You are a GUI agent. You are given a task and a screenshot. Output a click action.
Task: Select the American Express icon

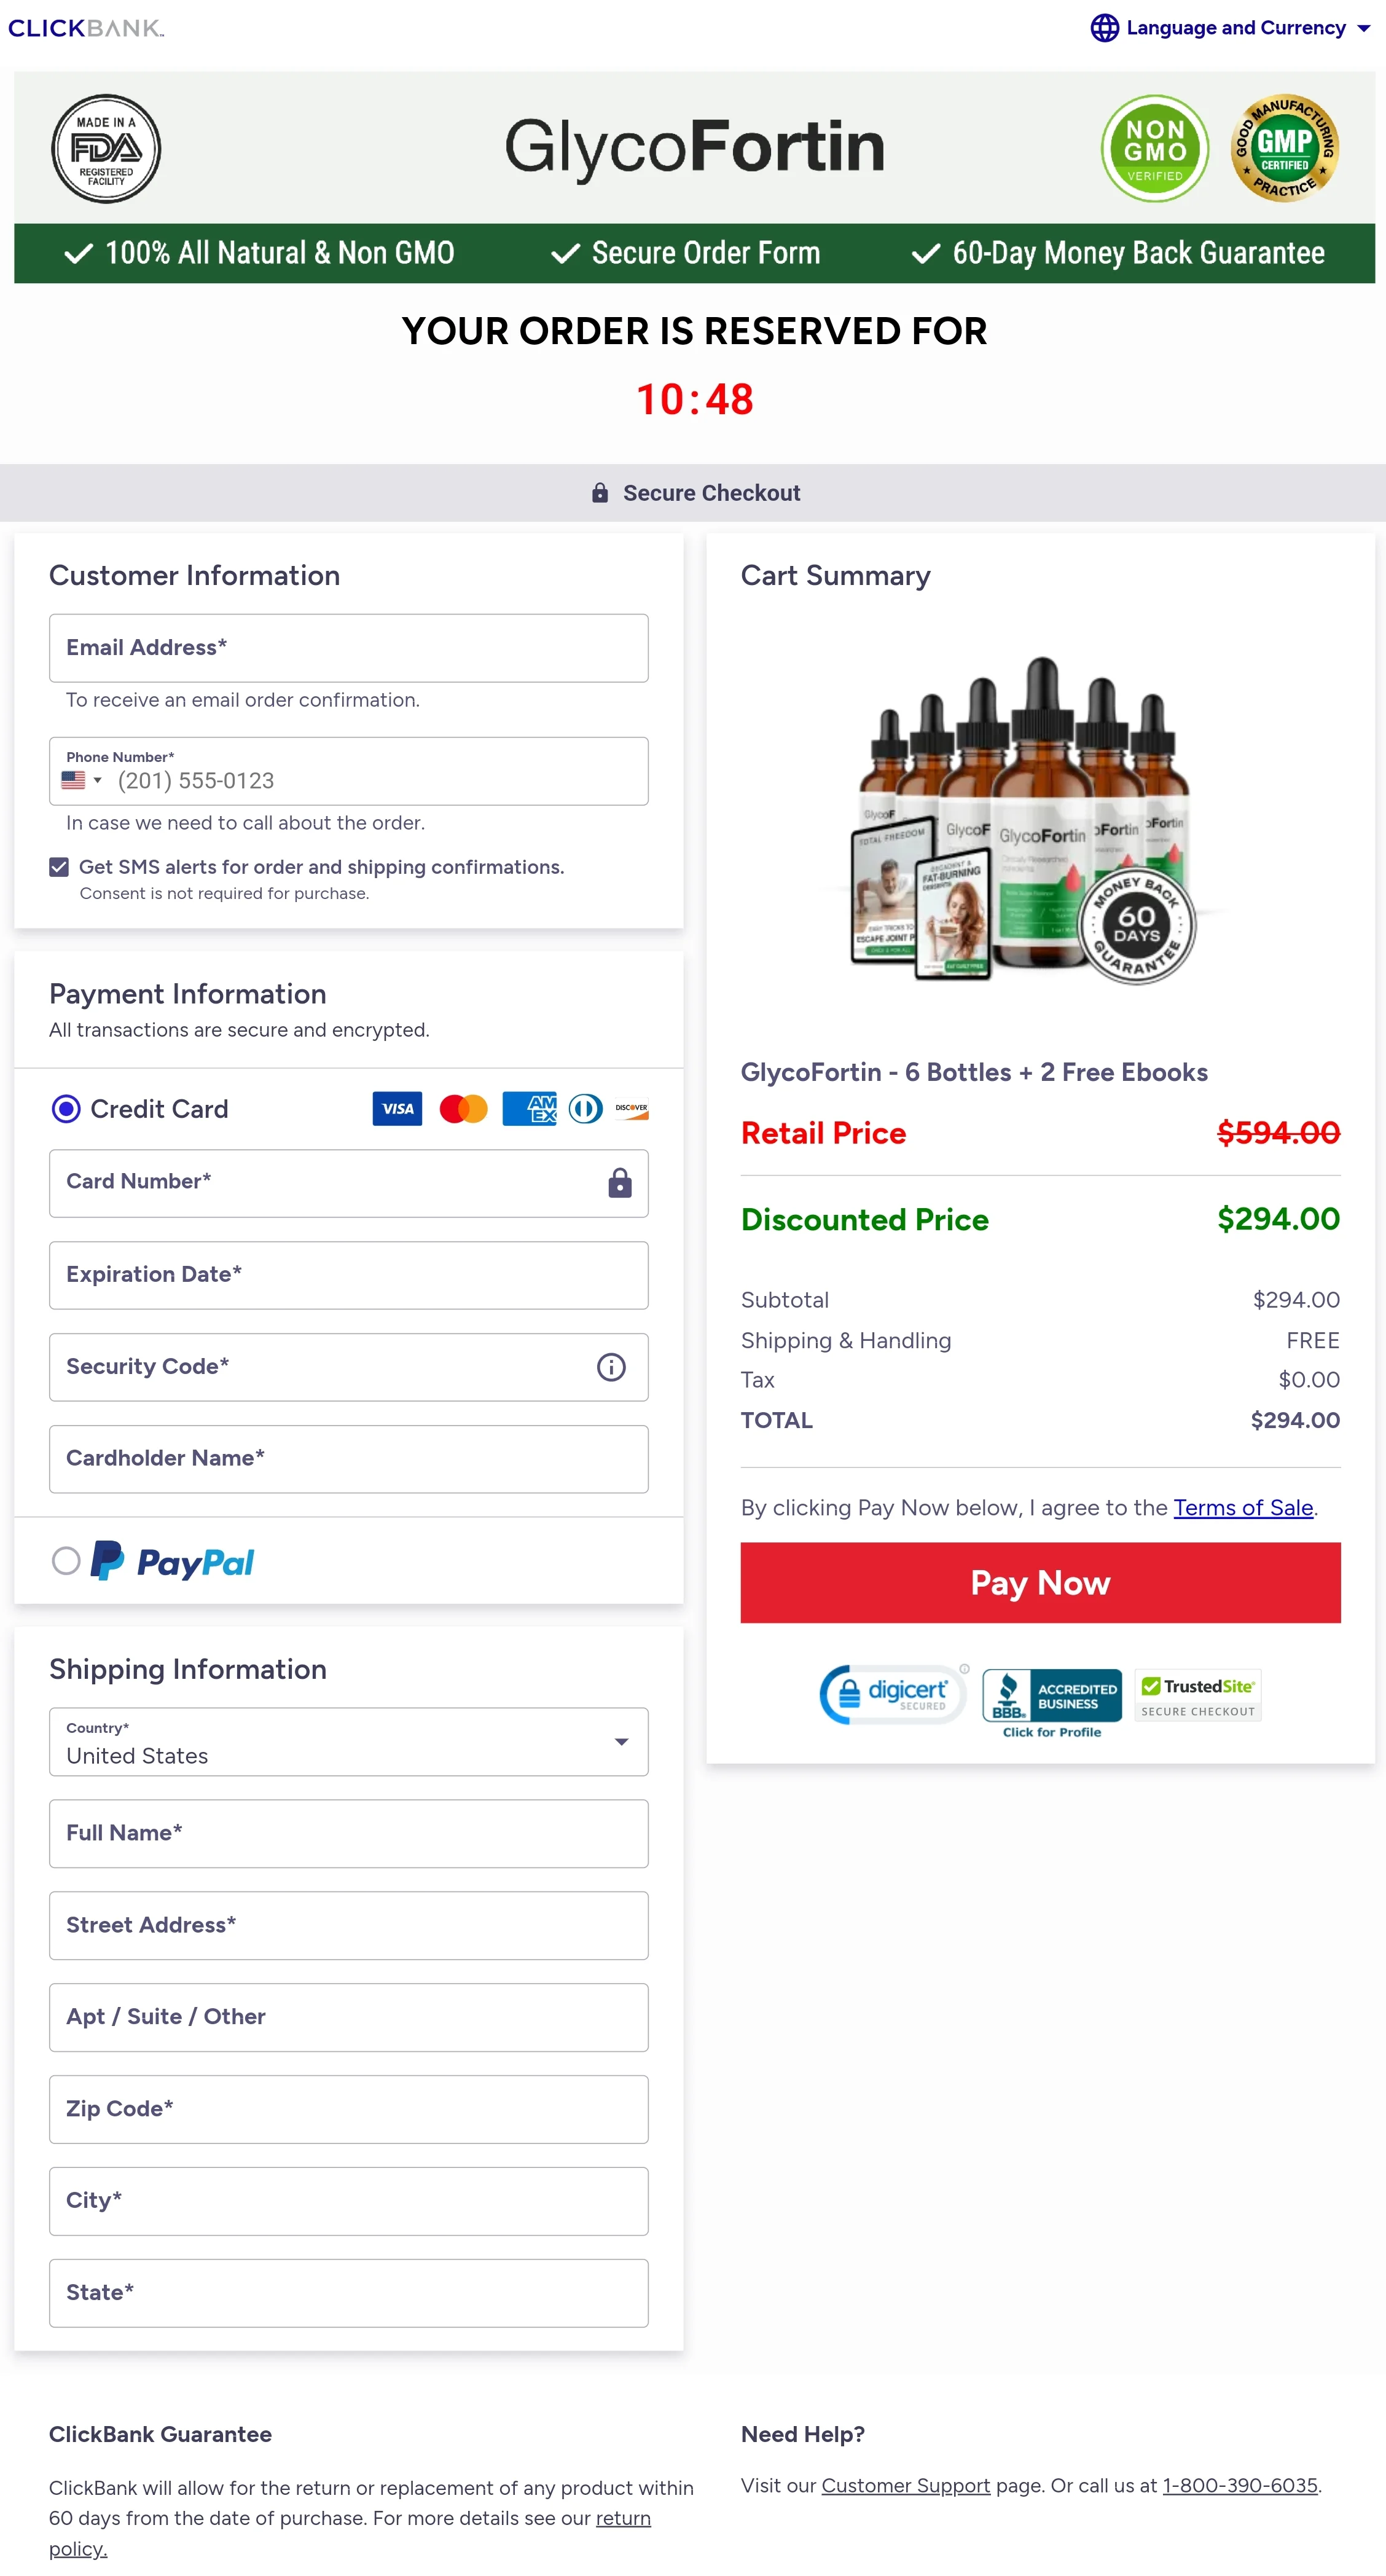pos(528,1108)
